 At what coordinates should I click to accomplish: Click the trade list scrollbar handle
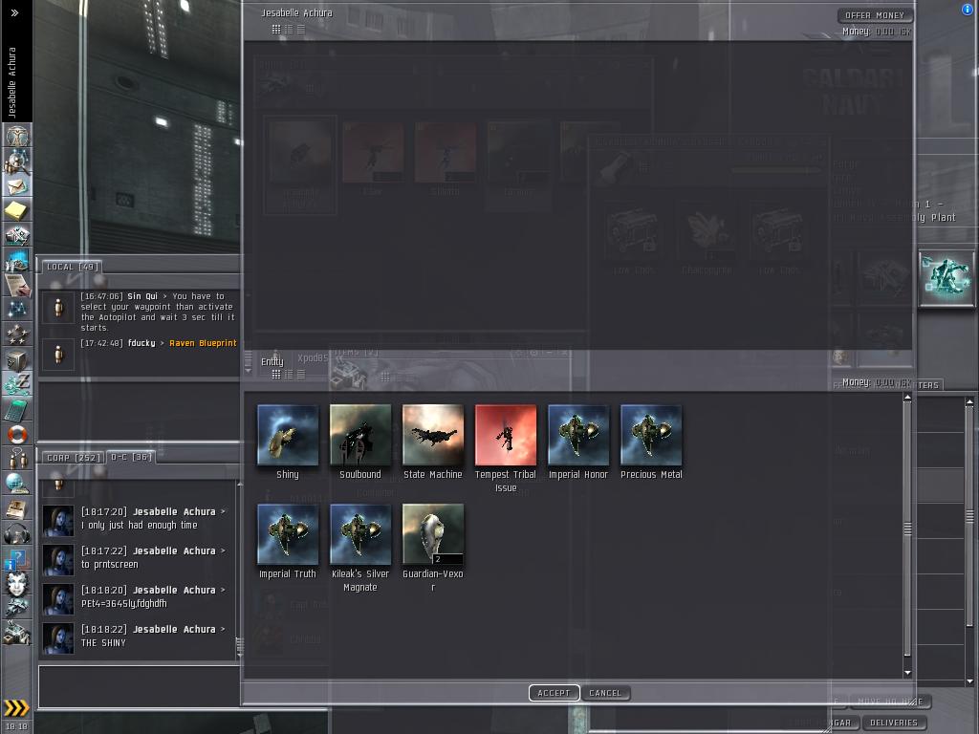coord(907,528)
